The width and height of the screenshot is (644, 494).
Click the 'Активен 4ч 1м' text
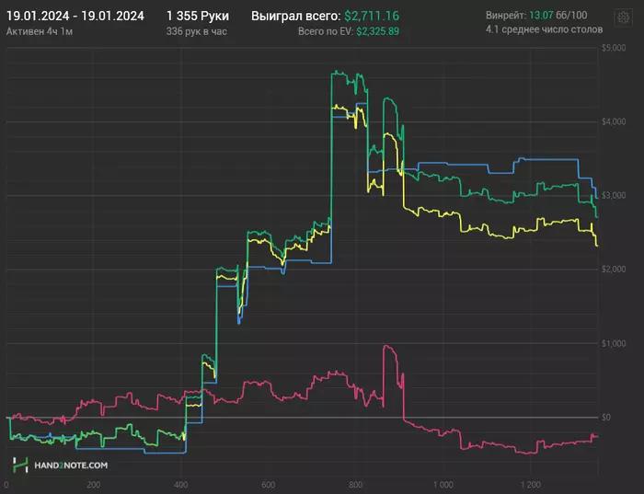[40, 31]
